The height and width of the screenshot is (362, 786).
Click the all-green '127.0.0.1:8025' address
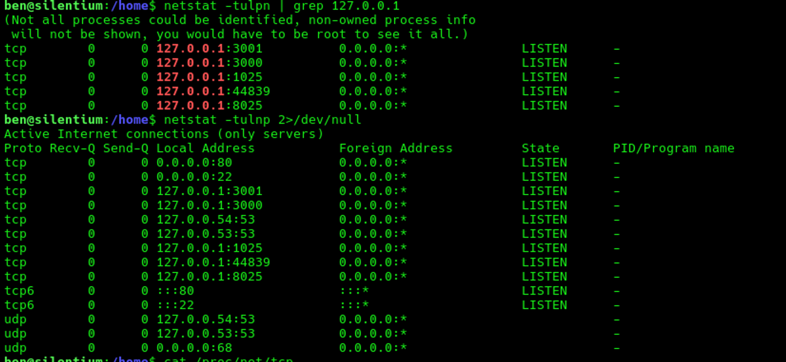209,276
